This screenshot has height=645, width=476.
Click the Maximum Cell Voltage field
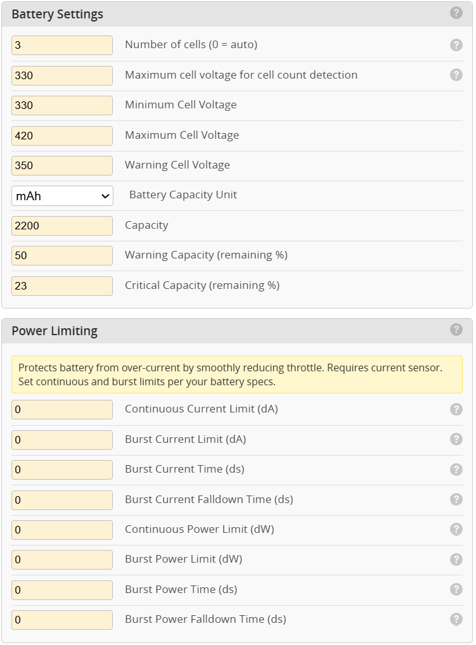point(62,136)
